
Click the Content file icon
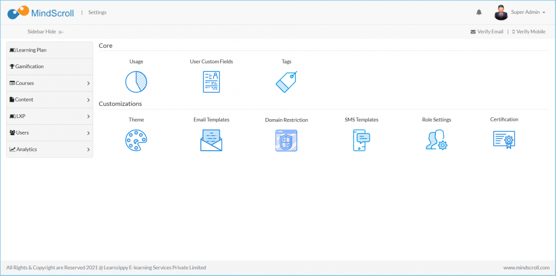(12, 100)
